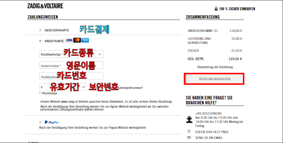Click the email envelope icon
This screenshot has width=283, height=143.
pyautogui.click(x=189, y=137)
